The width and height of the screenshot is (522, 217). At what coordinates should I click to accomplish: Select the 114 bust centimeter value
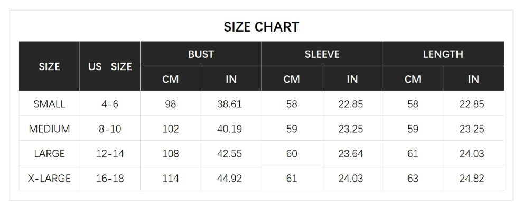click(171, 179)
